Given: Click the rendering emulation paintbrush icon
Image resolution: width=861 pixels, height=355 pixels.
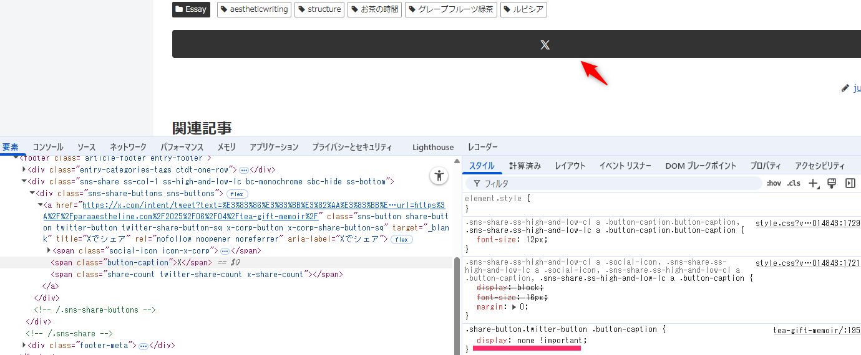Looking at the screenshot, I should tap(831, 183).
